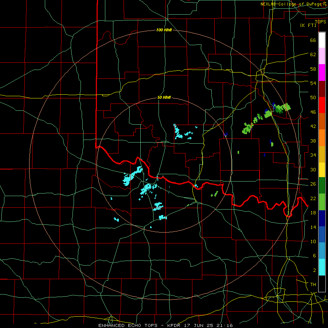Image resolution: width=328 pixels, height=328 pixels.
Task: Click the dark orange swatch between 46 and 42
Action: [322, 121]
